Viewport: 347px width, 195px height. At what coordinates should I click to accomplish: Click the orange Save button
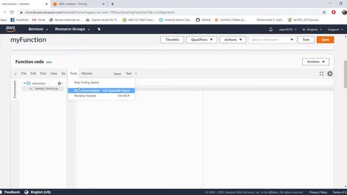(325, 40)
